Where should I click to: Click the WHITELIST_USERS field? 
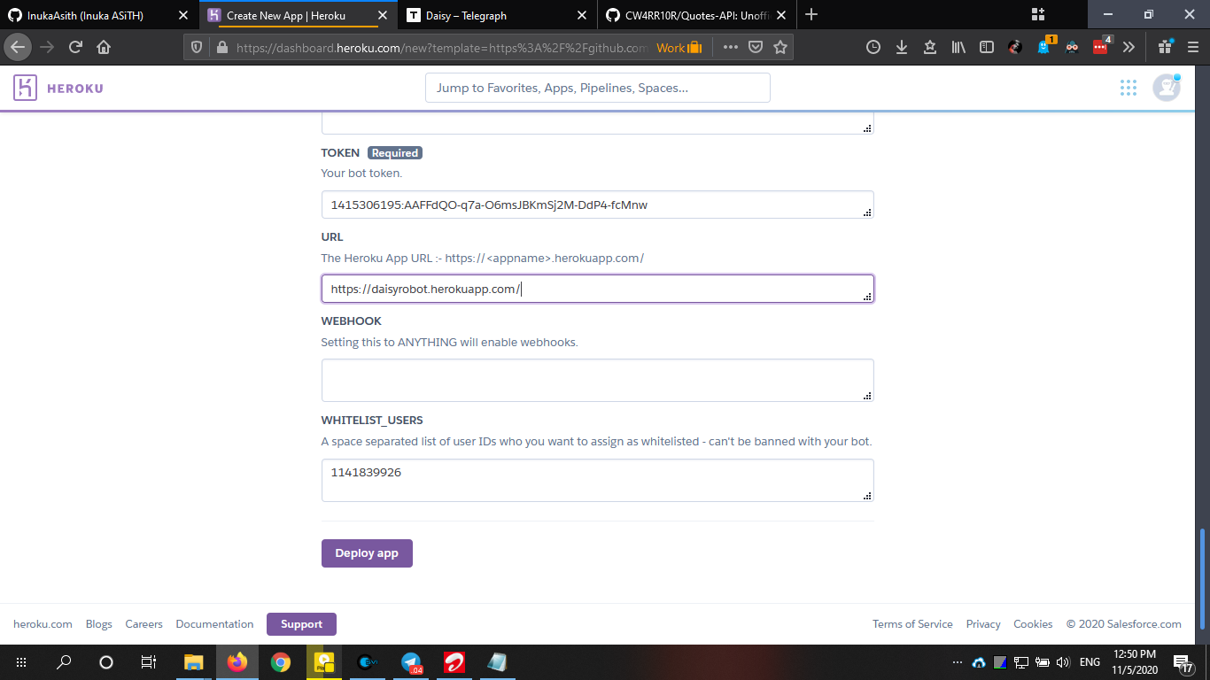(x=597, y=480)
